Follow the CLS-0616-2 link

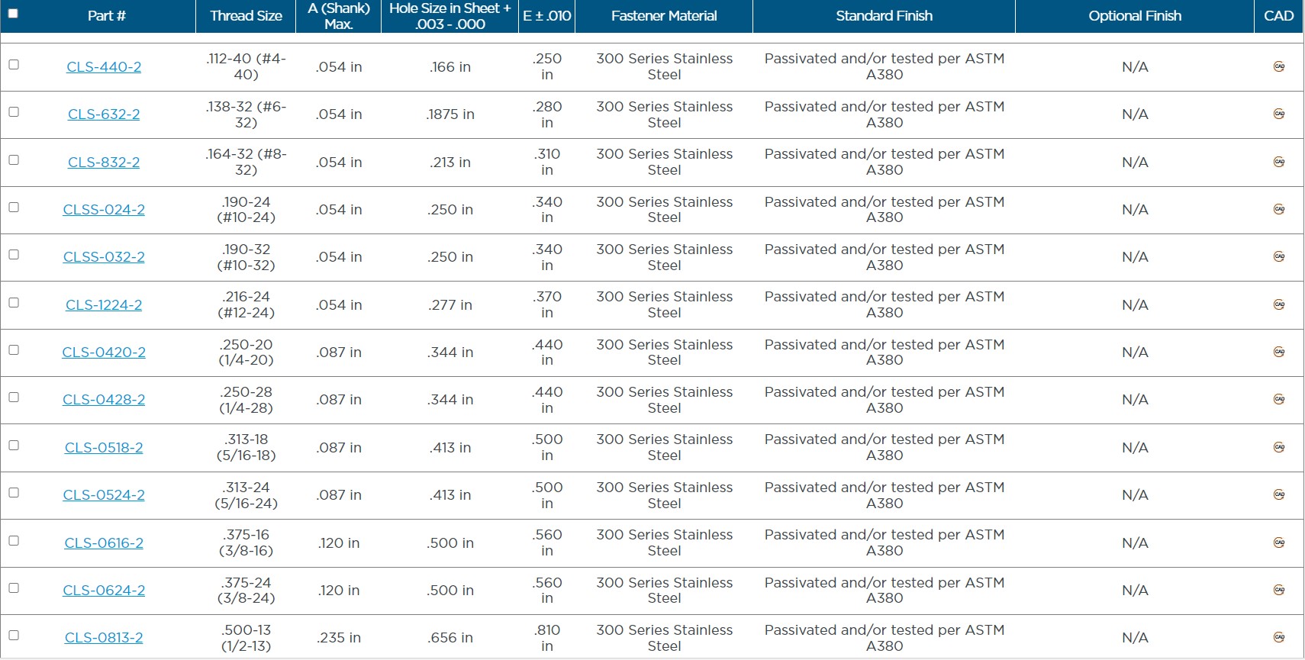click(104, 542)
